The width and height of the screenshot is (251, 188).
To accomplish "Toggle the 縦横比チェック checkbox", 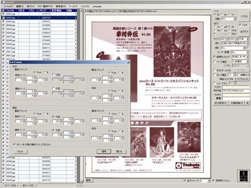I will (214, 57).
